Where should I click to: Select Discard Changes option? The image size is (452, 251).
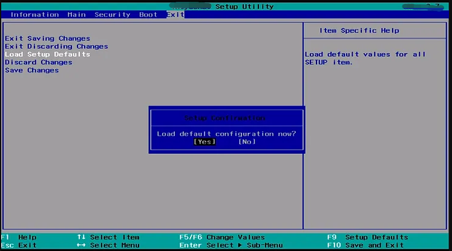[39, 62]
